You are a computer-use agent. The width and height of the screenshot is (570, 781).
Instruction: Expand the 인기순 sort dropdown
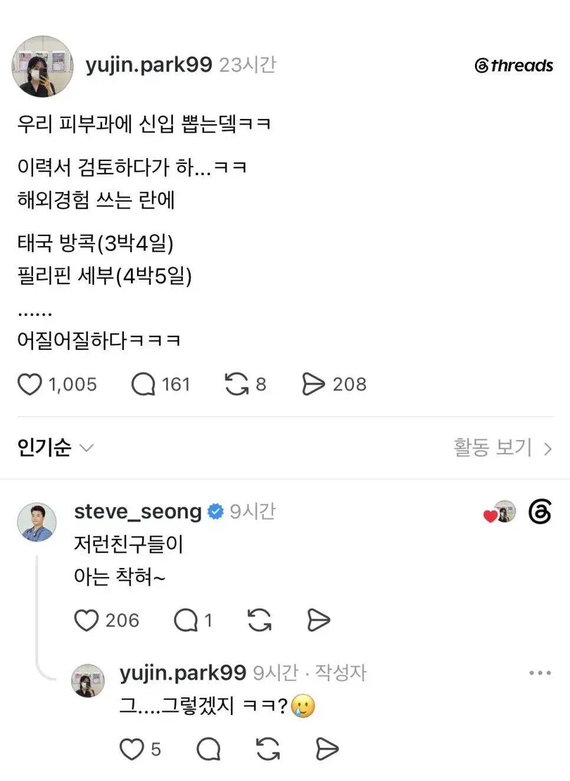pos(55,448)
